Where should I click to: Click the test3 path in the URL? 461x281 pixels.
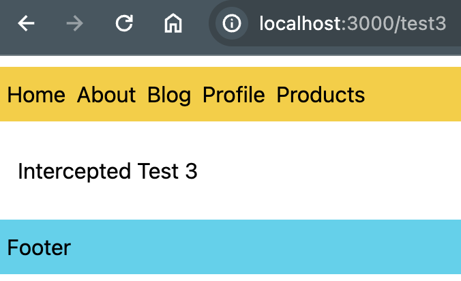[423, 23]
